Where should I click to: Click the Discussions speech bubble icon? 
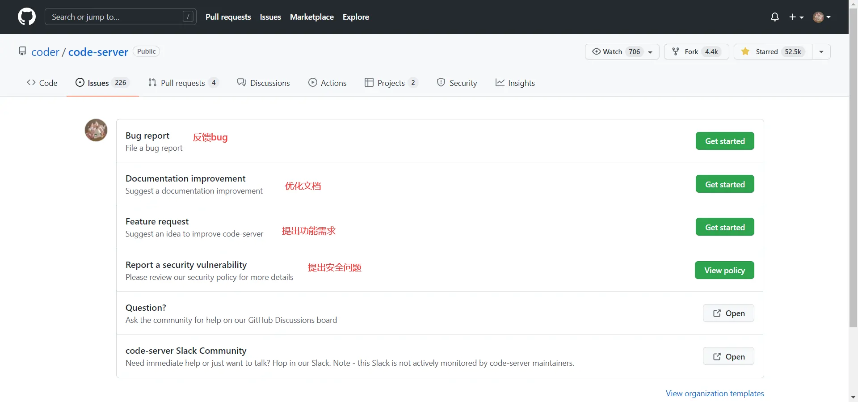click(x=242, y=82)
